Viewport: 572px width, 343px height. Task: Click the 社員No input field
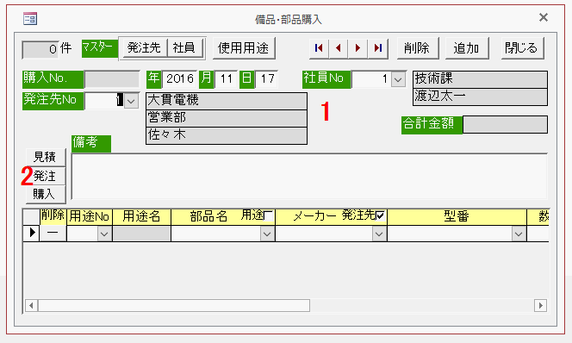click(371, 79)
